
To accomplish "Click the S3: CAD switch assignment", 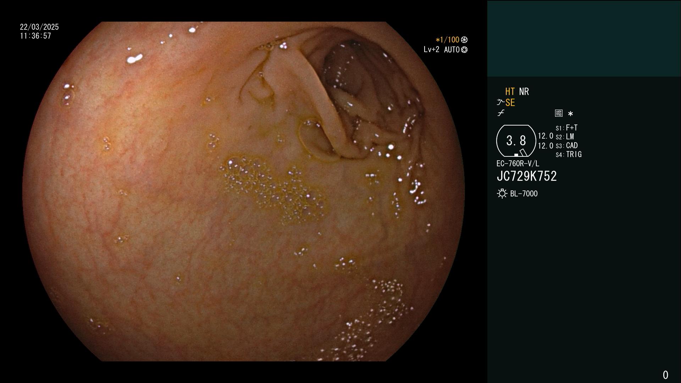I will click(566, 146).
